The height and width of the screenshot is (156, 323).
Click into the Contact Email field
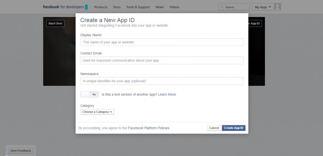click(162, 61)
